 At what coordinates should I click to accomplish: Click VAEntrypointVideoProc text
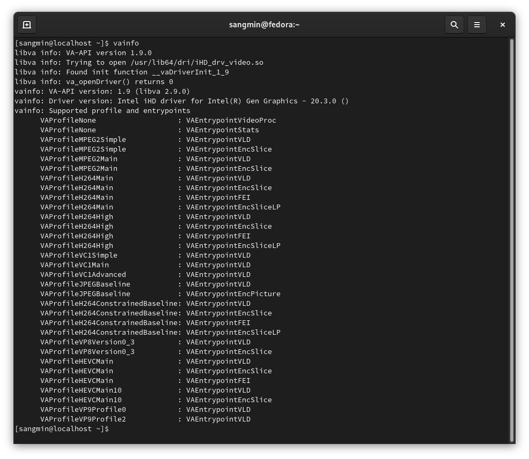pos(231,120)
